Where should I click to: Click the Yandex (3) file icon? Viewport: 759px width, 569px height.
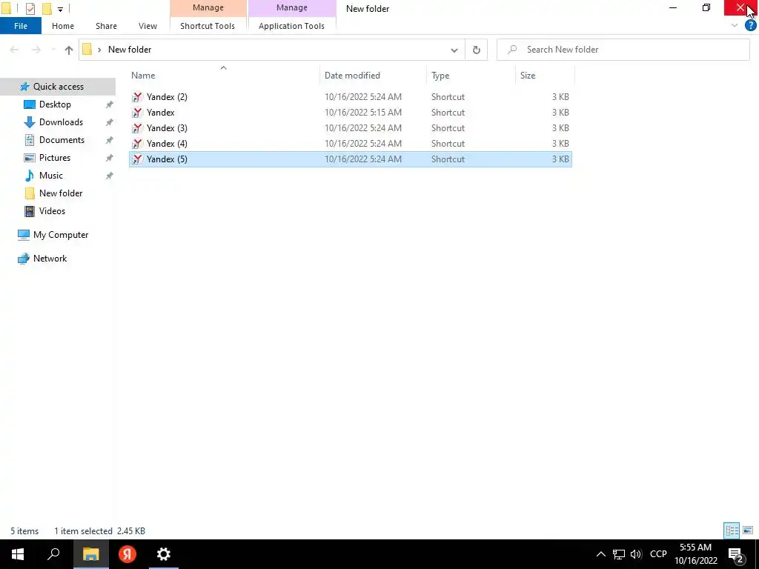pos(137,127)
